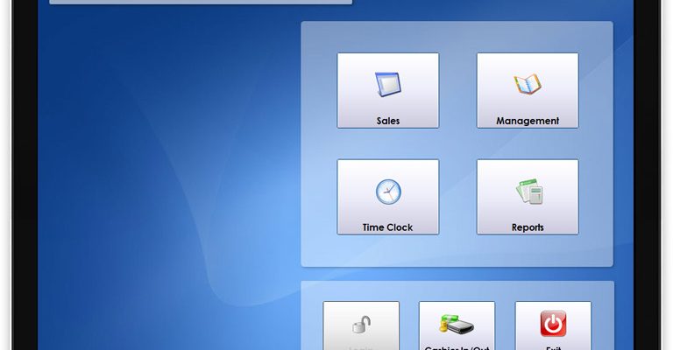The height and width of the screenshot is (350, 673).
Task: Click the monitor icon on the Sales tile
Action: coord(387,84)
